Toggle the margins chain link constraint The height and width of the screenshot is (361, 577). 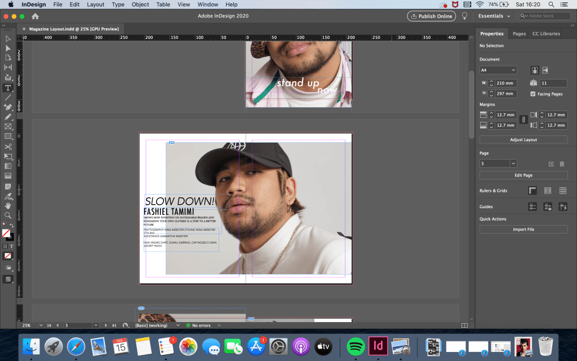point(523,120)
